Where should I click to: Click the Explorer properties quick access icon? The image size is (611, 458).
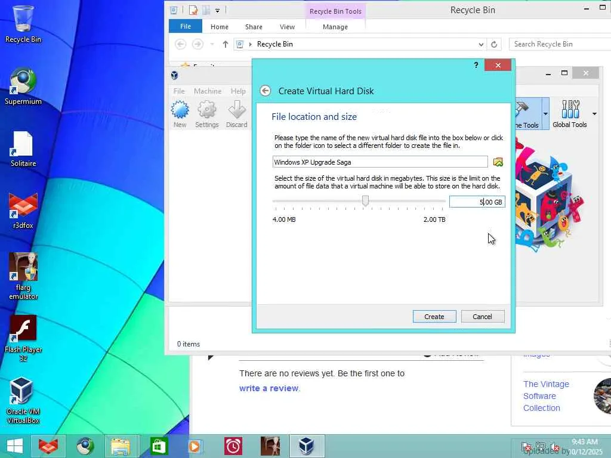tap(194, 11)
